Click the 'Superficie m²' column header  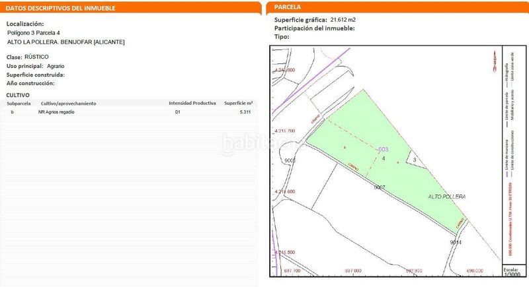239,104
